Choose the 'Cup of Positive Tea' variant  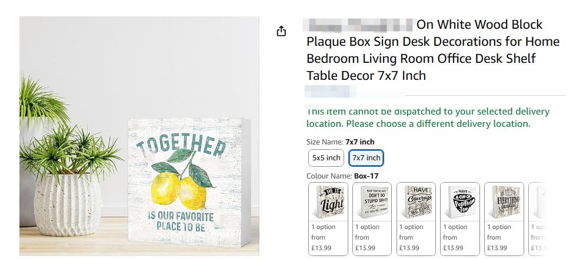tap(460, 202)
